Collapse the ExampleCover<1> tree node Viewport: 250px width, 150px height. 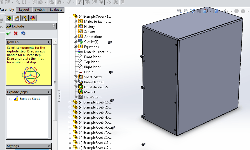click(x=70, y=16)
